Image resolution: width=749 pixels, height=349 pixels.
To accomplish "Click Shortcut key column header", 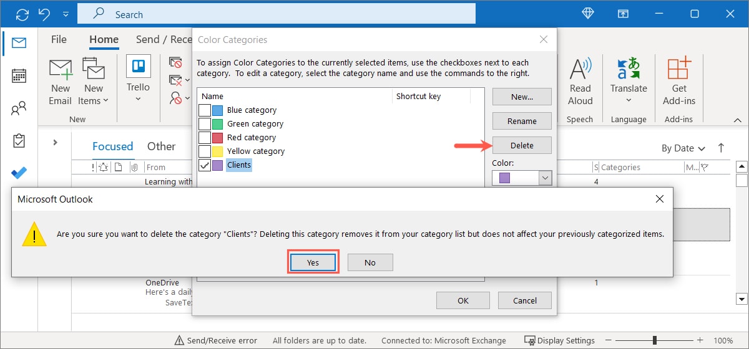I will tap(418, 97).
